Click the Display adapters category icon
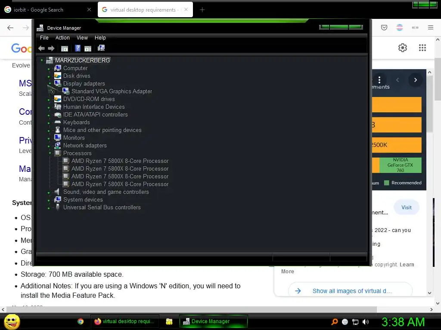Viewport: 441px width, 330px height. (58, 83)
